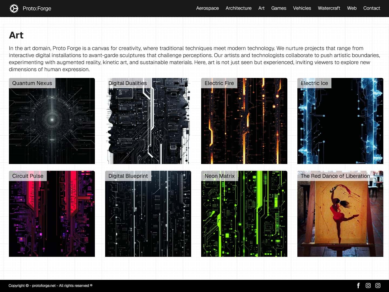
Task: Navigate to the Watercraft page
Action: (329, 8)
